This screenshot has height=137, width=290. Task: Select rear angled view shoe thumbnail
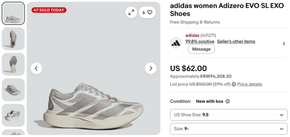(x=13, y=115)
